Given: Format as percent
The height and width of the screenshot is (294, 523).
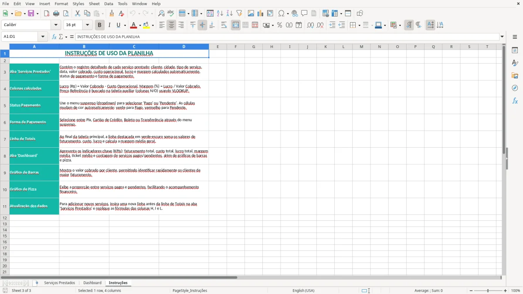Looking at the screenshot, I should pyautogui.click(x=280, y=25).
